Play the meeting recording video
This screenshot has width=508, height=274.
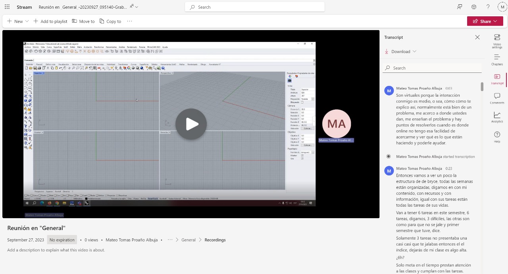tap(191, 124)
